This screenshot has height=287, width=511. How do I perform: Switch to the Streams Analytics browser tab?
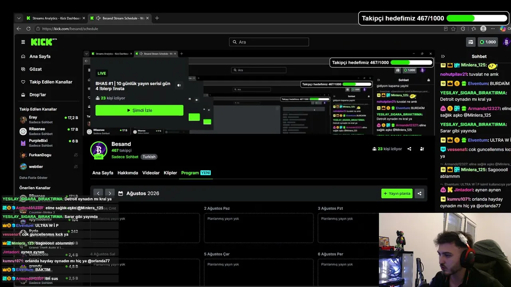pyautogui.click(x=56, y=18)
